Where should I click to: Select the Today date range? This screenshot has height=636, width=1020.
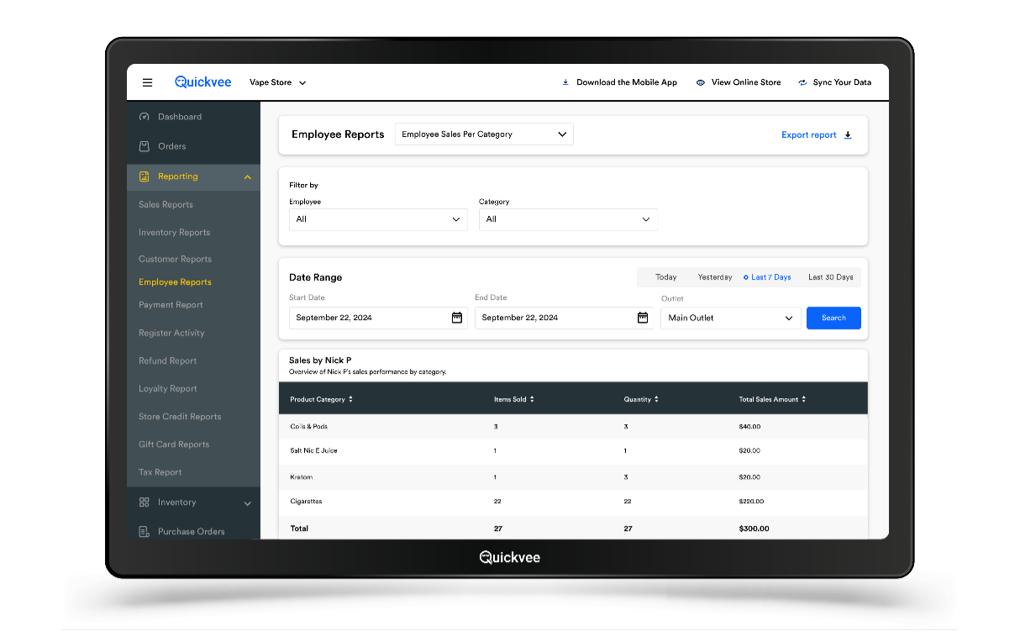[666, 277]
